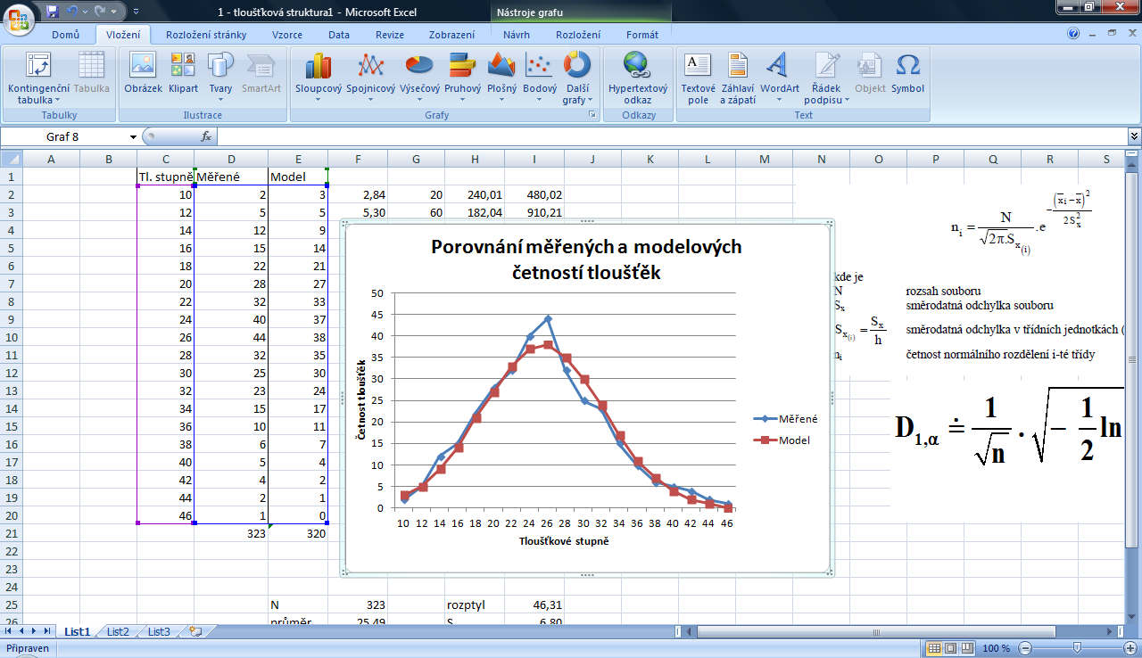
Task: Choose the Výsečový pie chart type
Action: pos(419,78)
